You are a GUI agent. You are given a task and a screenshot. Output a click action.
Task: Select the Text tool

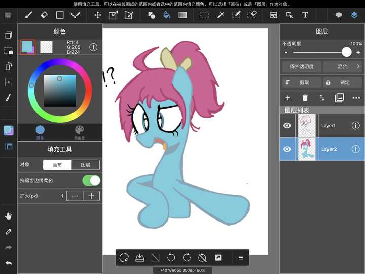[x=305, y=15]
